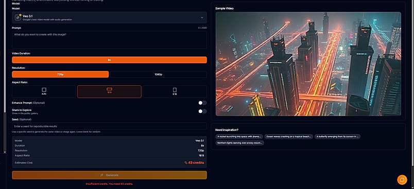Screen dimensions: 414x189
Task: Click the model dropdown chevron arrow
Action: [202, 17]
